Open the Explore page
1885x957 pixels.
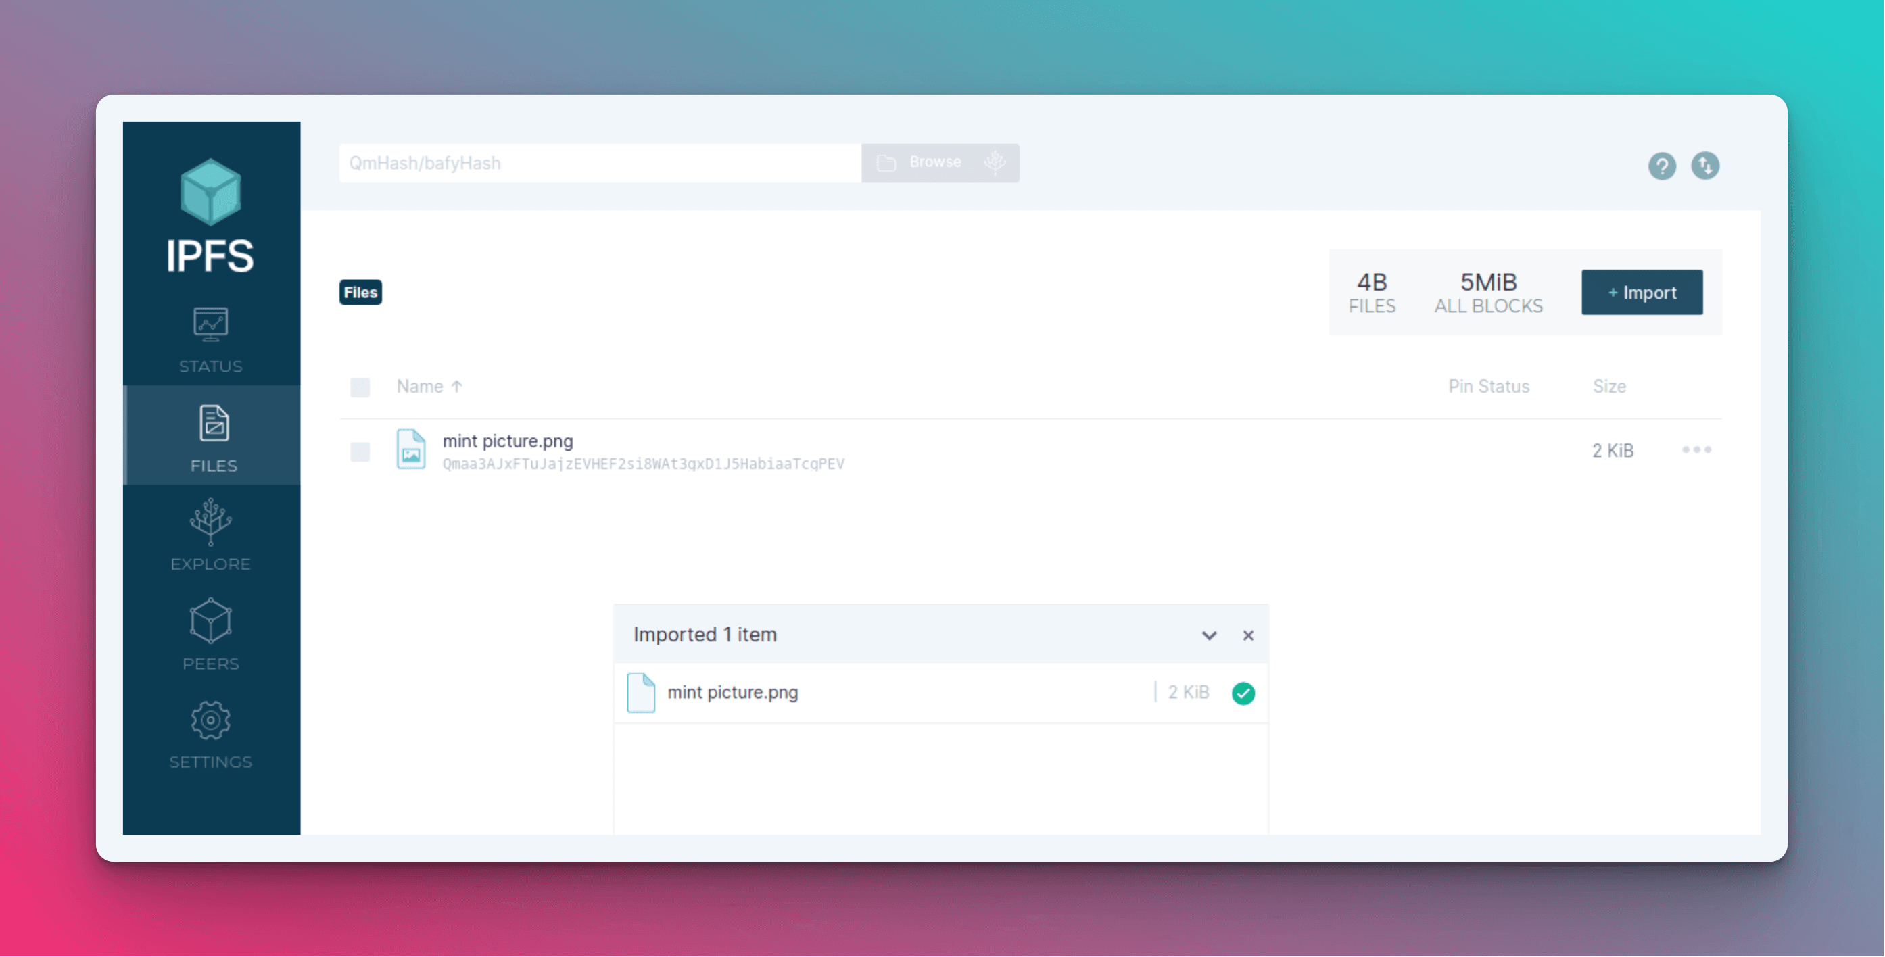click(211, 535)
